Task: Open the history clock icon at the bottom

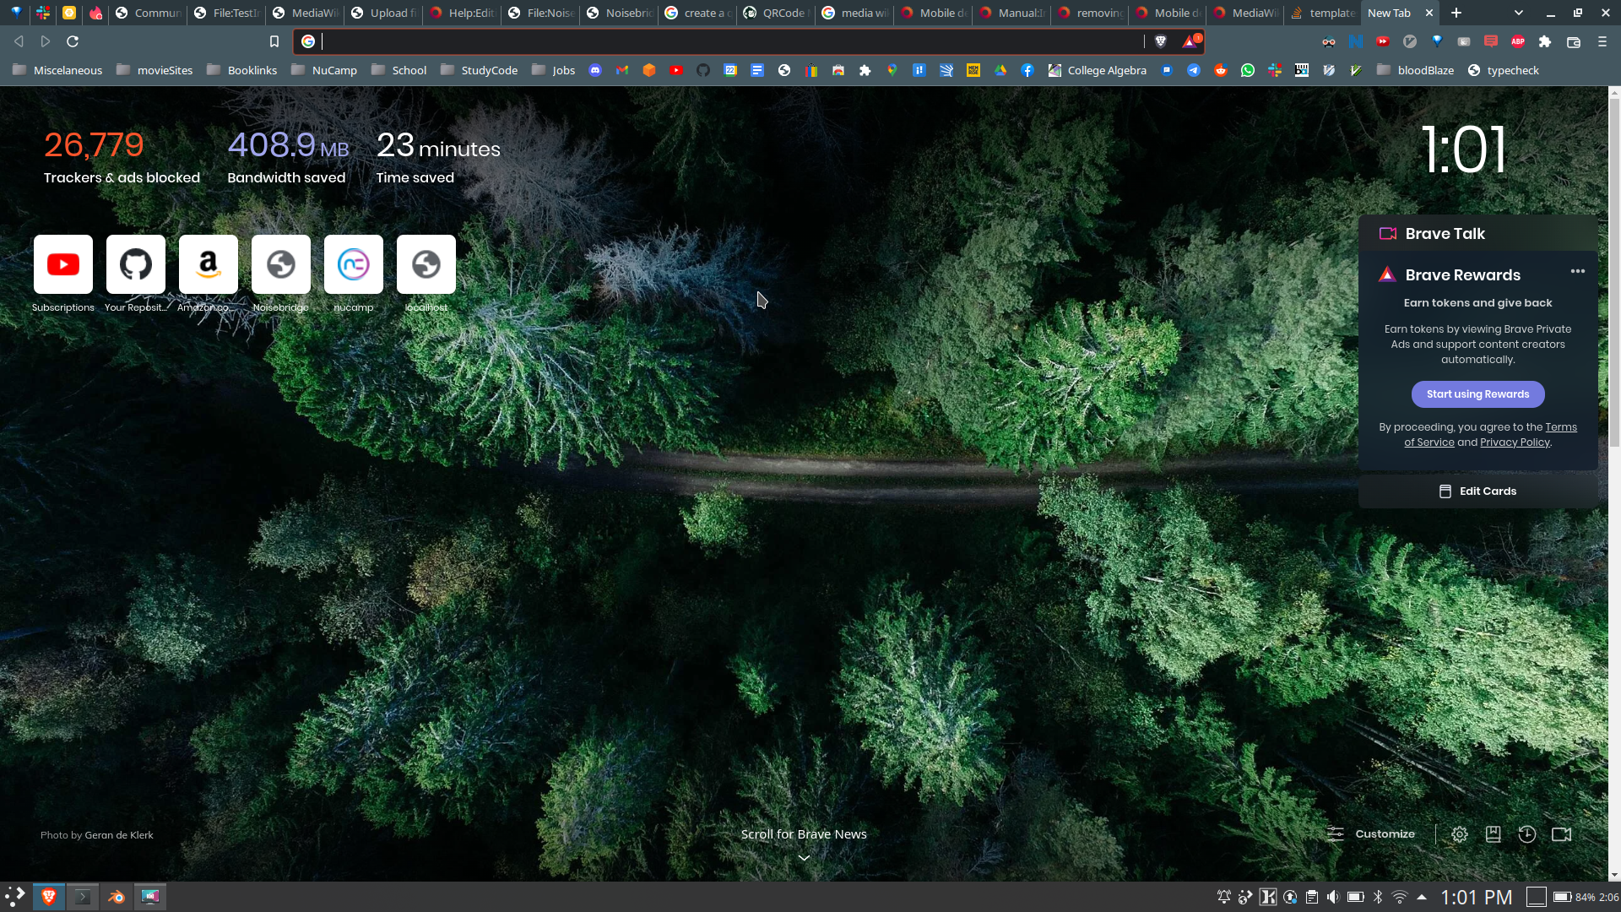Action: [x=1526, y=834]
